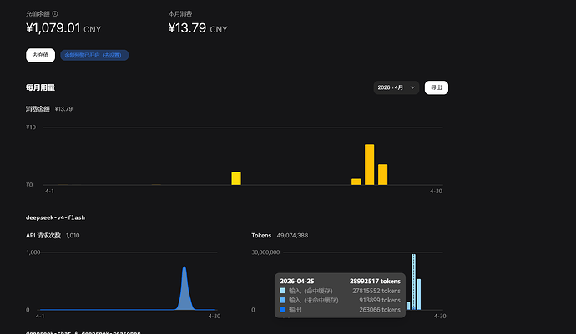Viewport: 576px width, 334px height.
Task: Click the small token bar left of the highlighted one
Action: (408, 306)
